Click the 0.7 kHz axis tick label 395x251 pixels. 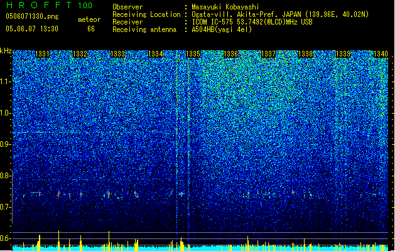(6, 207)
